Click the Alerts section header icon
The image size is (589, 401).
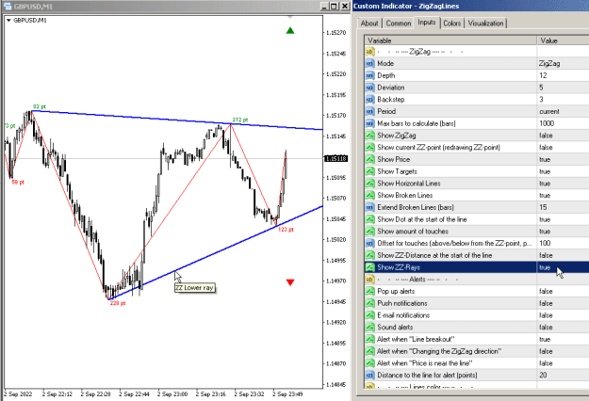pos(370,280)
